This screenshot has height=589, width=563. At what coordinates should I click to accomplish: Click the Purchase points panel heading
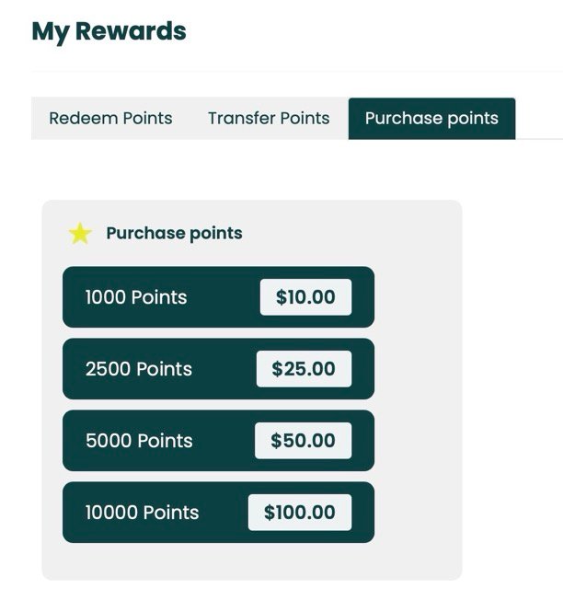pyautogui.click(x=174, y=234)
